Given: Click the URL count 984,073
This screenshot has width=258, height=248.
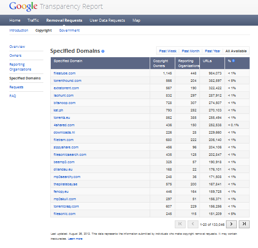Looking at the screenshot, I should 215,73.
